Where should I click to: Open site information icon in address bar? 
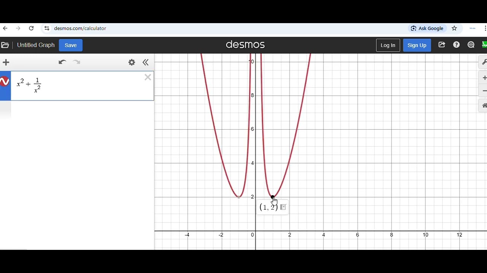click(x=47, y=28)
